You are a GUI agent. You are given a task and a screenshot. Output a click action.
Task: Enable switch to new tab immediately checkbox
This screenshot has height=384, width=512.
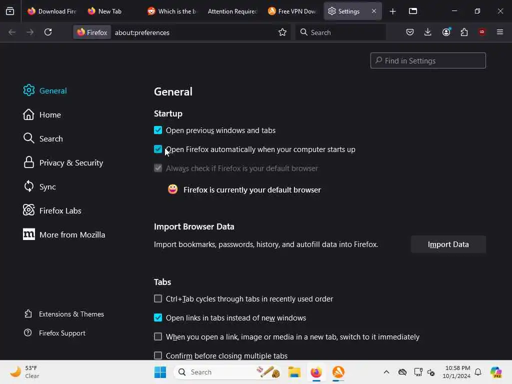tap(158, 336)
